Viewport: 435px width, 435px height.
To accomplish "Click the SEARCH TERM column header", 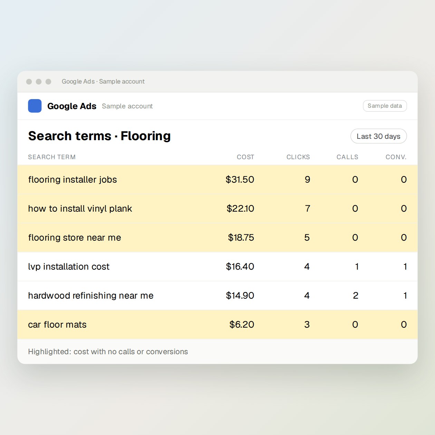I will tap(52, 157).
